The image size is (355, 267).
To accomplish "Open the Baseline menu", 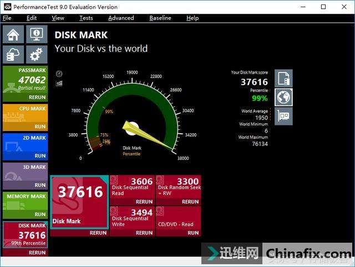I will click(x=160, y=18).
